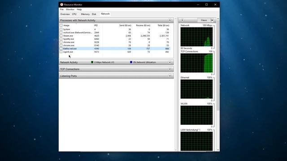
Task: Open the File menu
Action: tap(62, 9)
